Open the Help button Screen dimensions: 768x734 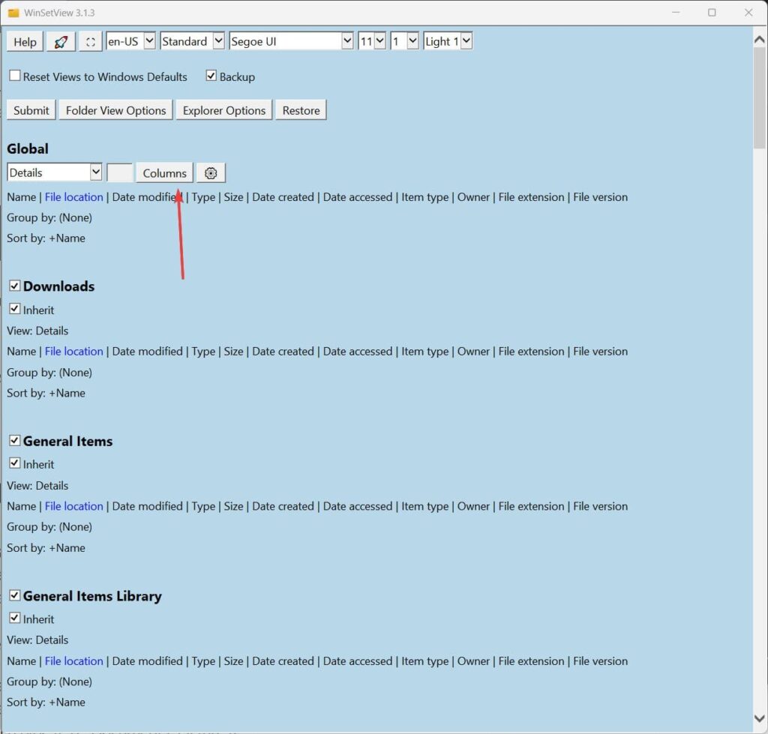25,42
